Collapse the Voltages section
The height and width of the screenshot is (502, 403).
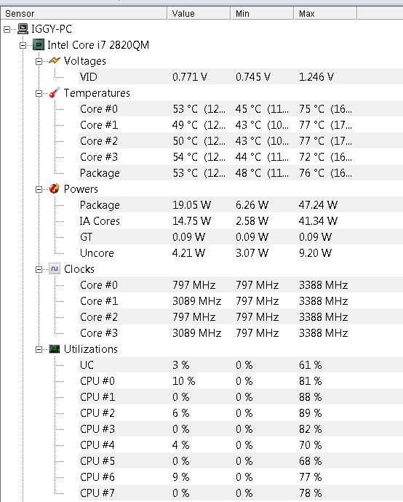tap(39, 61)
